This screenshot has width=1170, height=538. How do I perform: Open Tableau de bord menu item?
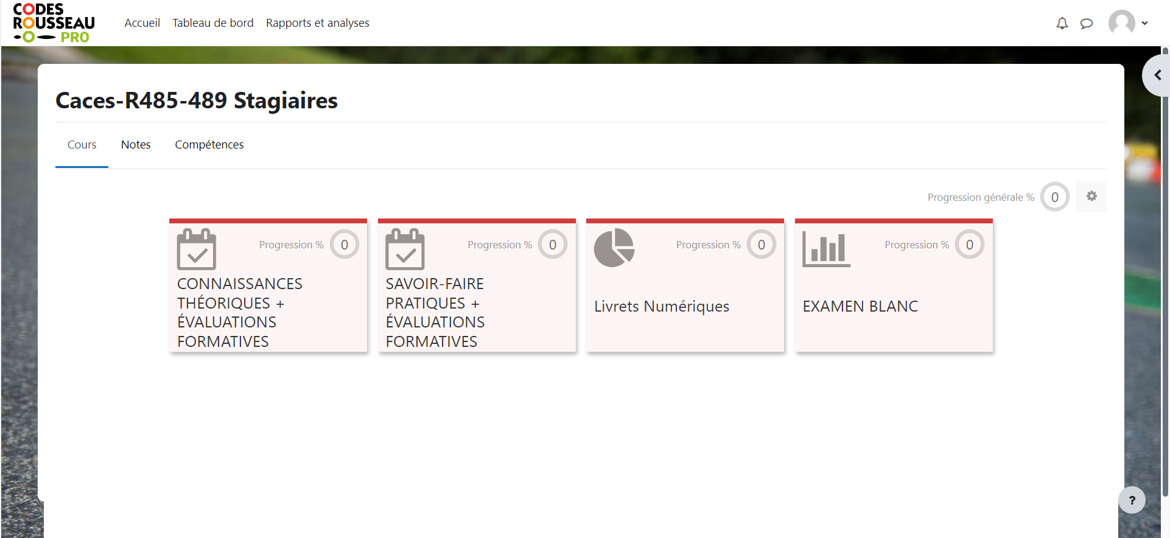click(x=212, y=23)
